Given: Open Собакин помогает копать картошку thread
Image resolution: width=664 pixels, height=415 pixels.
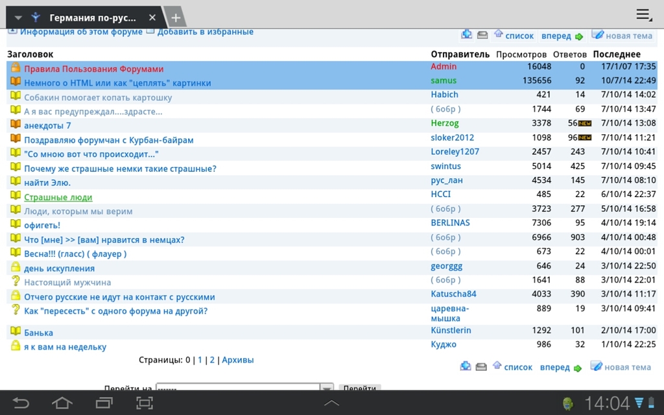Looking at the screenshot, I should pyautogui.click(x=98, y=97).
